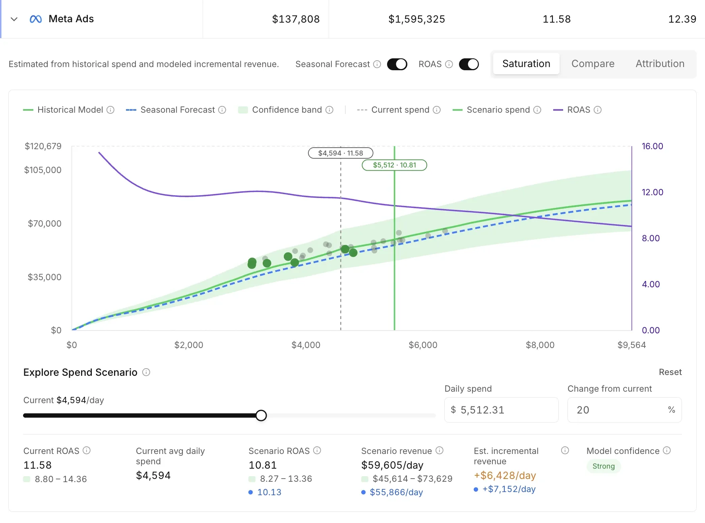Viewport: 705px width, 523px height.
Task: Switch to the Compare tab
Action: pos(593,64)
